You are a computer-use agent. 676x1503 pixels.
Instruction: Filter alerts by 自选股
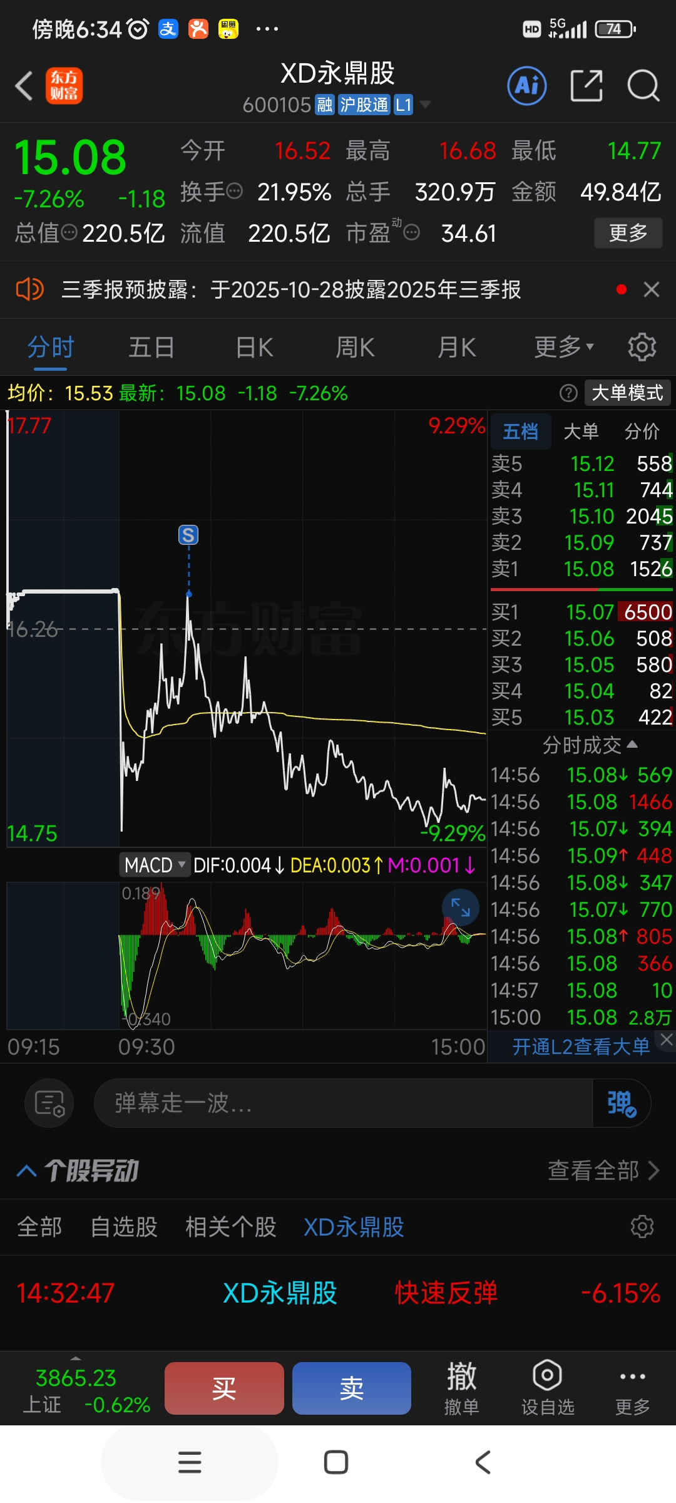pos(124,1227)
